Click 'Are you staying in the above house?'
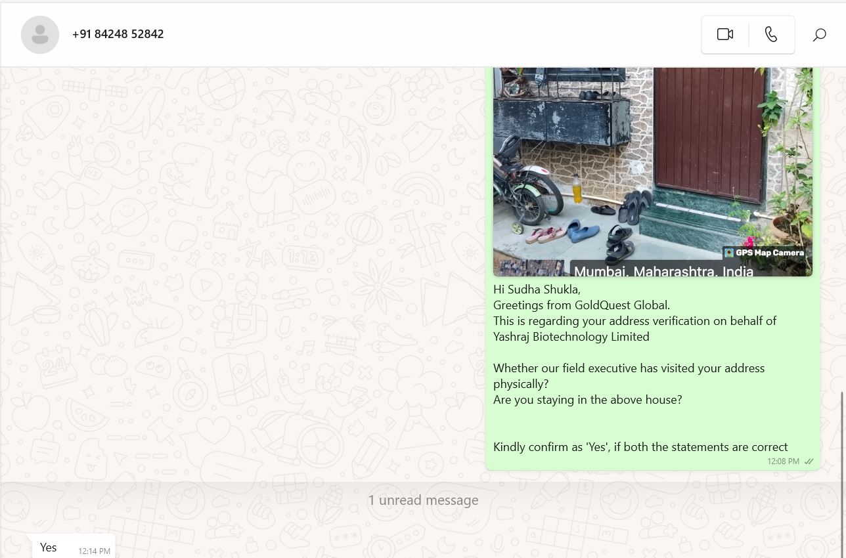Image resolution: width=846 pixels, height=558 pixels. (x=587, y=400)
